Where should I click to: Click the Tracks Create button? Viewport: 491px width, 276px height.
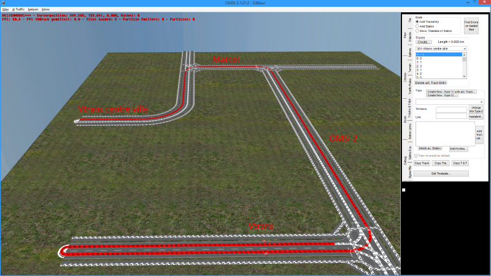point(423,42)
